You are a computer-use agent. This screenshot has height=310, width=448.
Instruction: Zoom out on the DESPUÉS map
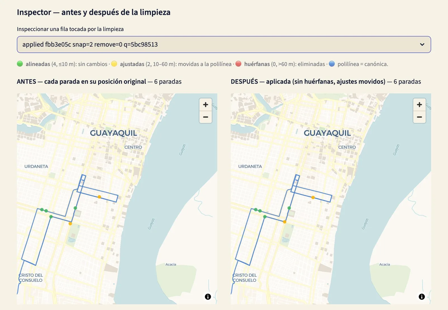pyautogui.click(x=419, y=117)
